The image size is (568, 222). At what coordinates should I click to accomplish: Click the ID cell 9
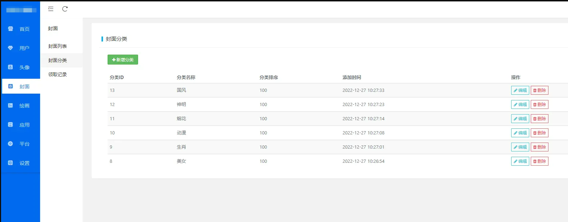click(x=111, y=147)
